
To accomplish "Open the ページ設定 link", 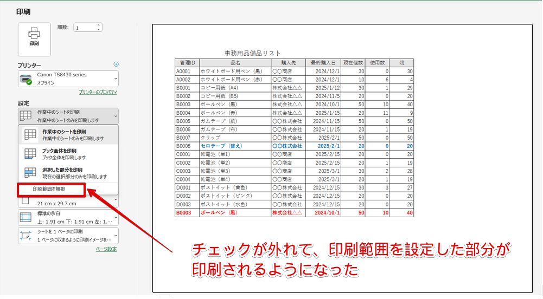I will click(106, 249).
